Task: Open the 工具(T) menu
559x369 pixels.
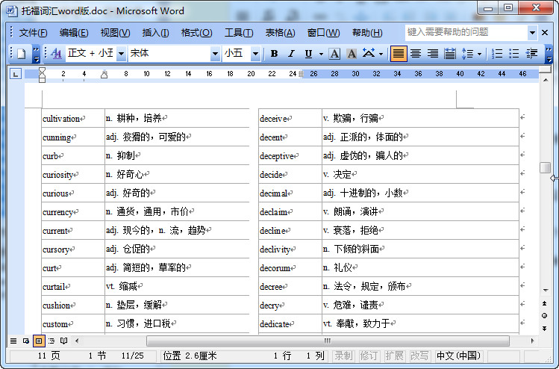Action: (239, 33)
